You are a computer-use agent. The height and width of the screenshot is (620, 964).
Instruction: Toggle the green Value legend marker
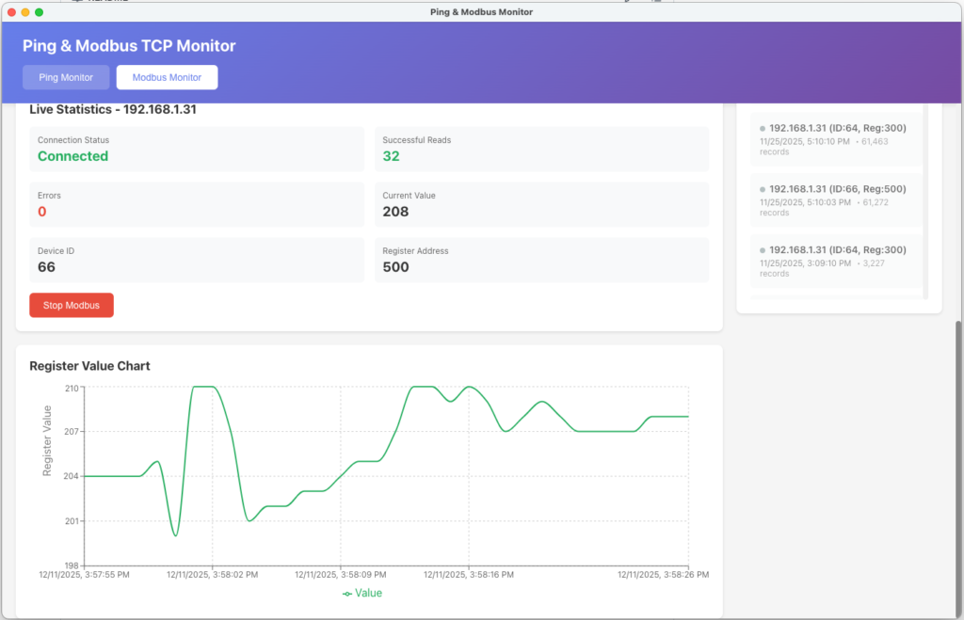coord(347,594)
